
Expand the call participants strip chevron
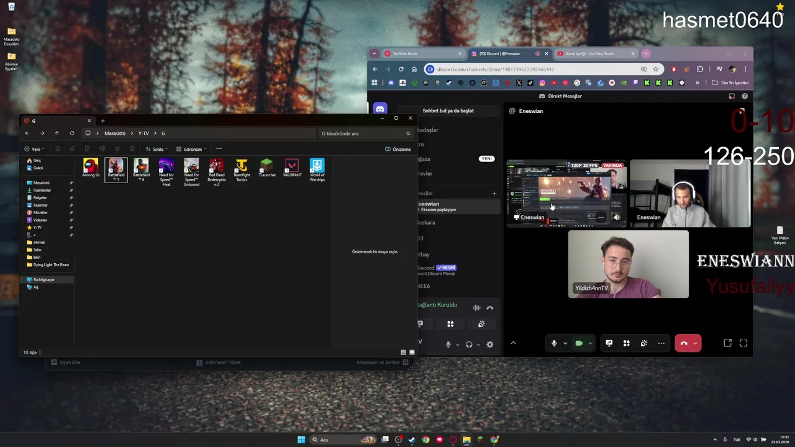pyautogui.click(x=513, y=343)
